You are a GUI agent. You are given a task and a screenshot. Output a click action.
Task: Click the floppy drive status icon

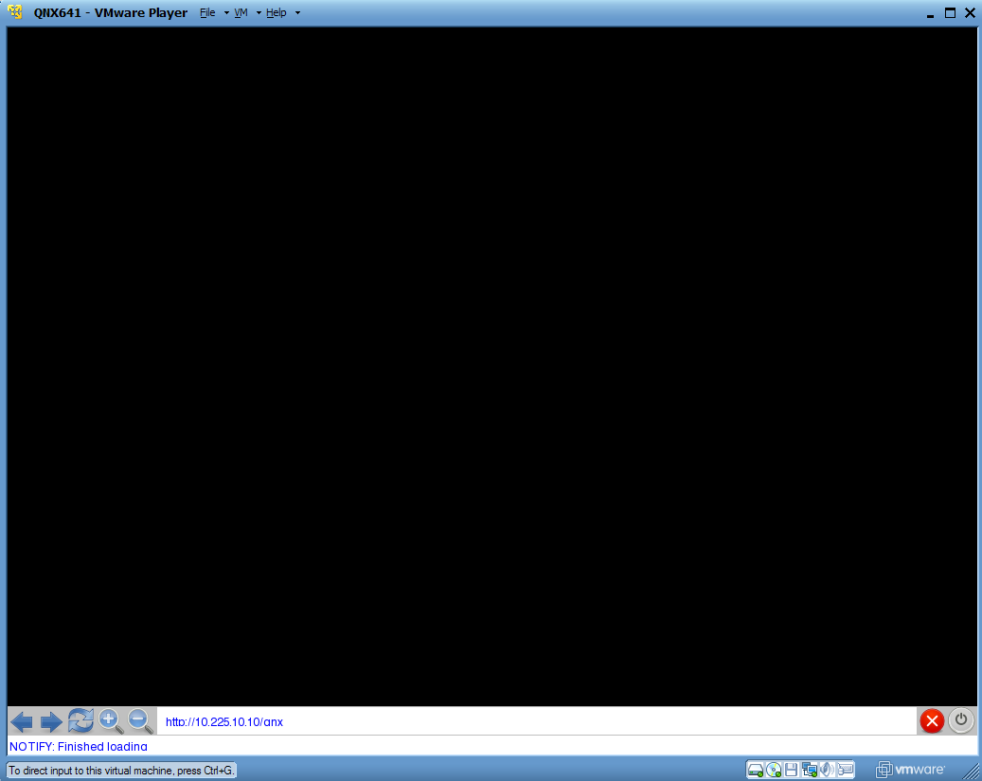point(792,770)
